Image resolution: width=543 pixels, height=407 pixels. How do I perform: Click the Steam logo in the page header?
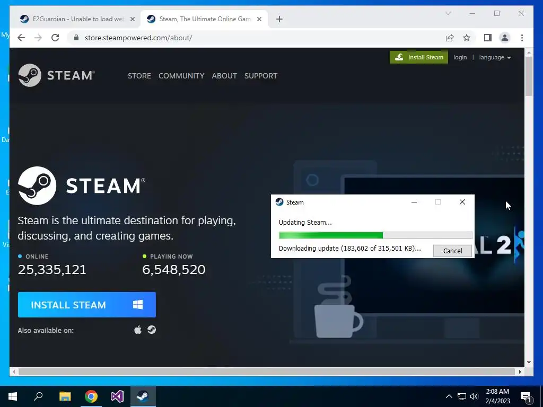(x=56, y=75)
